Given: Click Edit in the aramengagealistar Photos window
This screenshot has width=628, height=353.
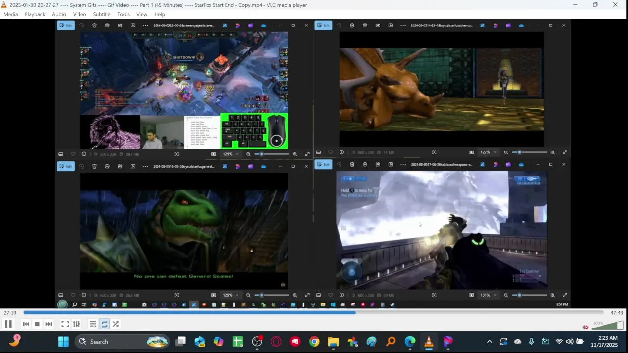Looking at the screenshot, I should point(66,25).
